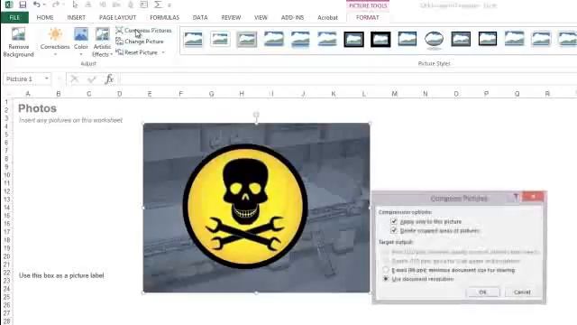Select the Picture Tools FORMAT tab
Viewport: 577px width, 325px height.
[367, 17]
